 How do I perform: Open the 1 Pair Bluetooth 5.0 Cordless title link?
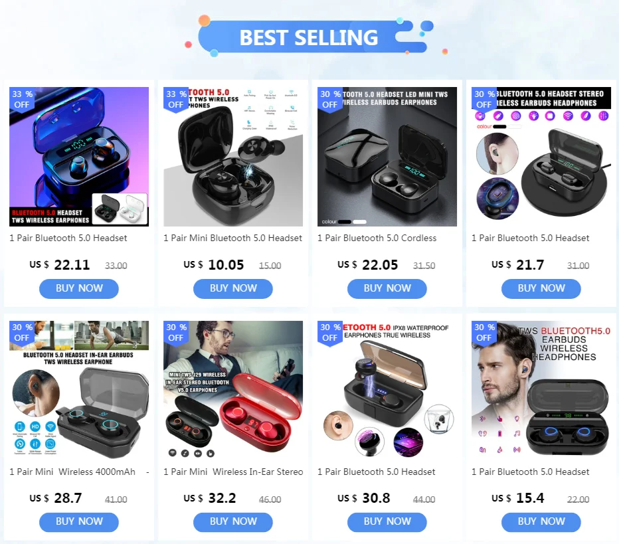coord(377,238)
